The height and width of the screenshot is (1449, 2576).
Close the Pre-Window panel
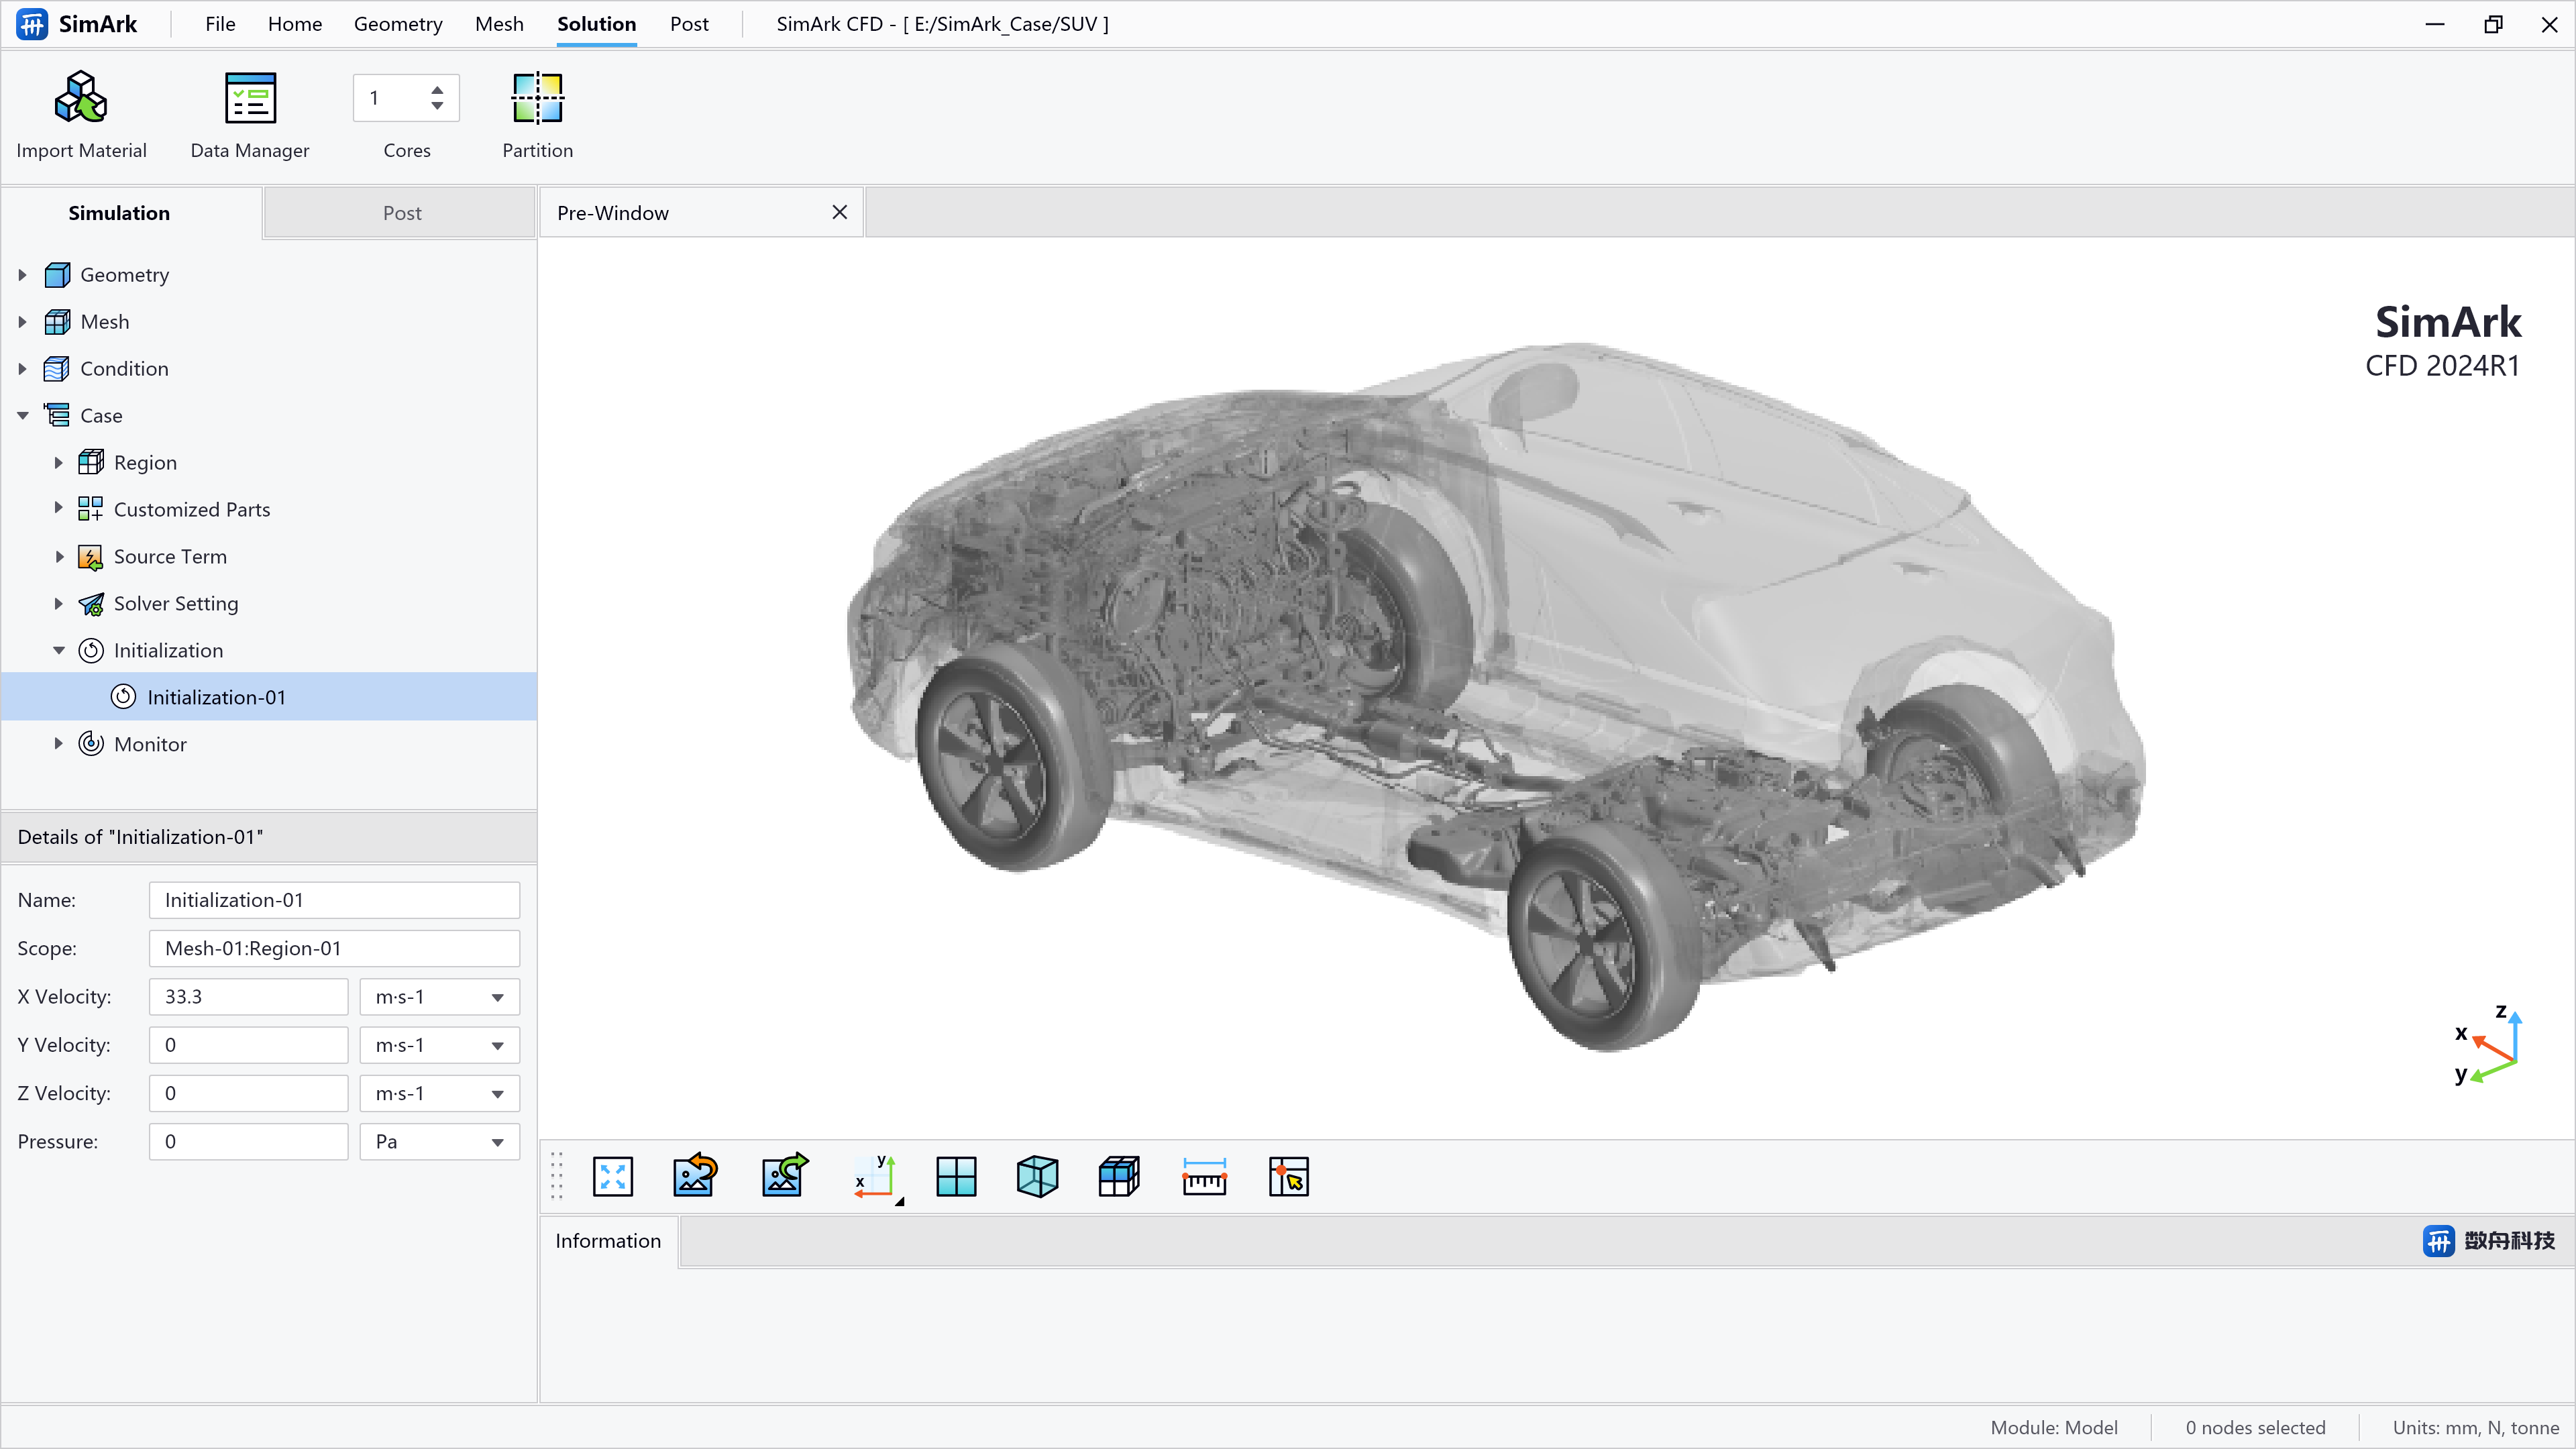pyautogui.click(x=841, y=212)
